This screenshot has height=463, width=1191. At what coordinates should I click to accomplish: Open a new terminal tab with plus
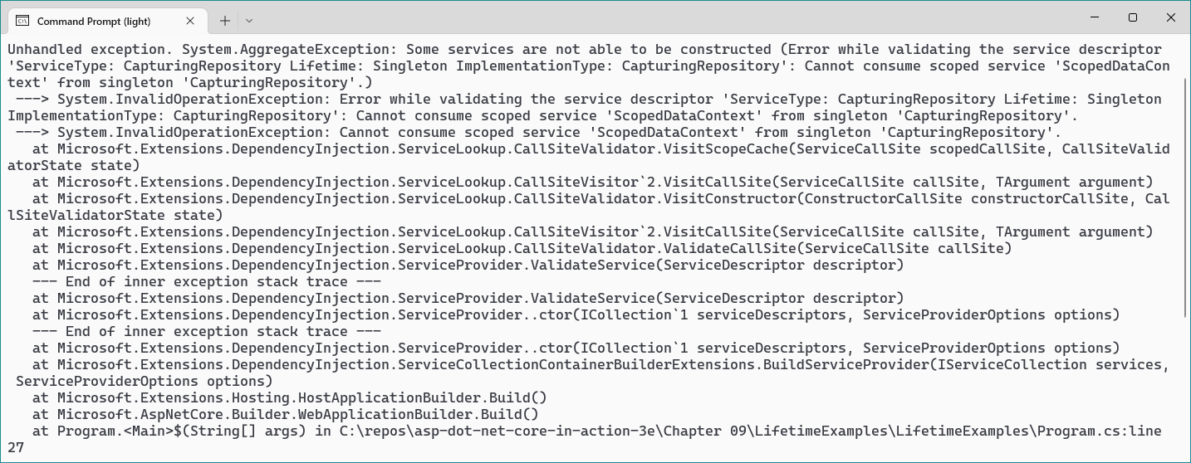coord(225,21)
